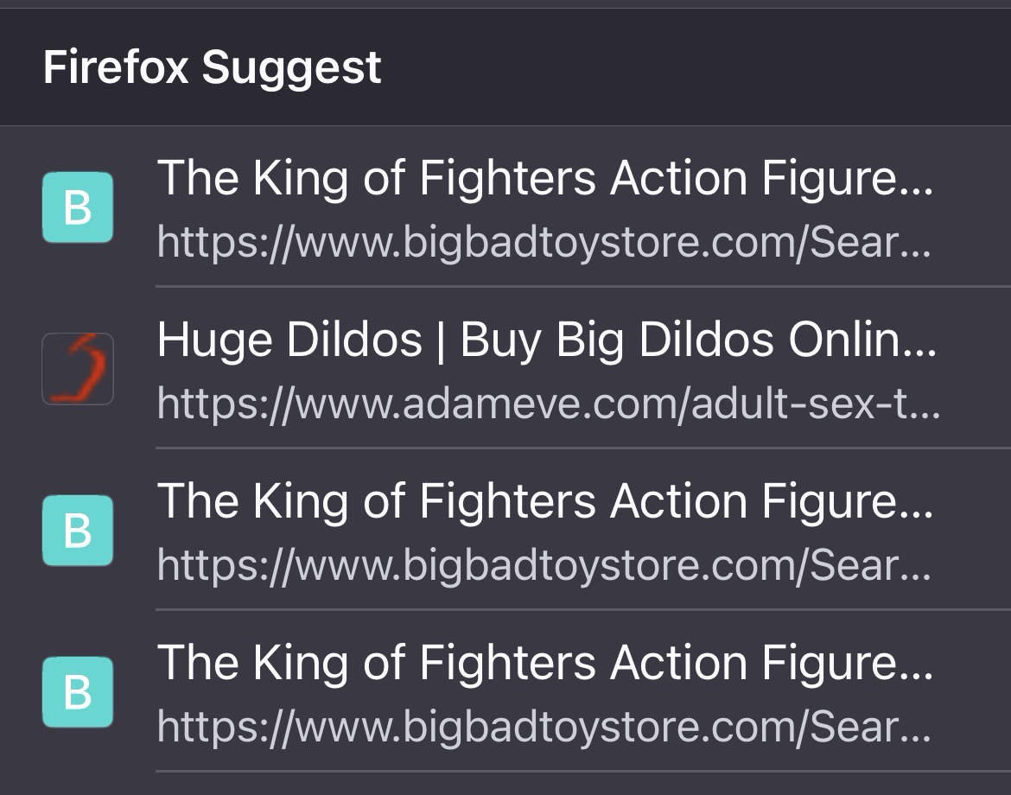
Task: Click the teal B favicon directly below the red favicon
Action: [78, 531]
